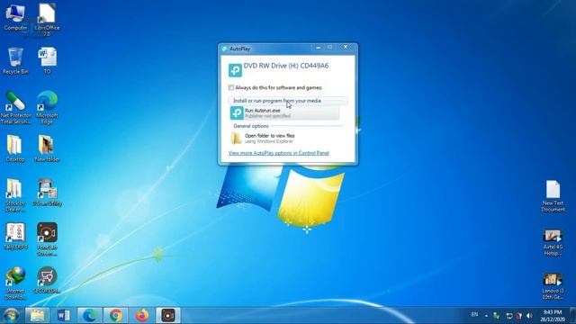Select the Internet Download Manager shortcut
576x324 pixels.
pos(15,283)
